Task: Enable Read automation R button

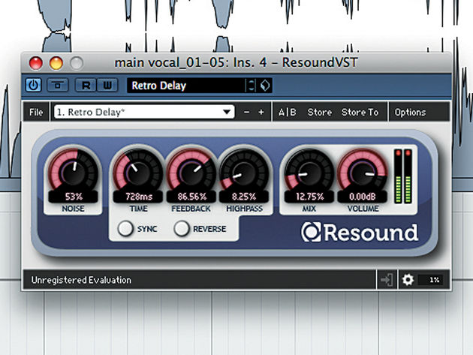Action: (86, 86)
